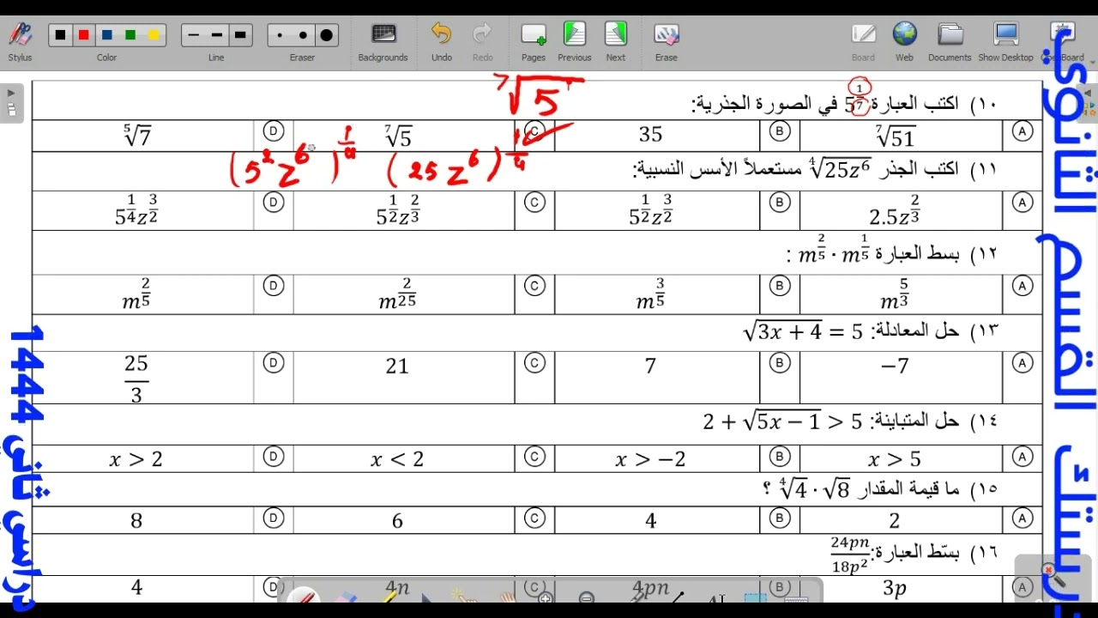Open the Backgrounds chooser
Viewport: 1098px width, 618px height.
[x=383, y=42]
